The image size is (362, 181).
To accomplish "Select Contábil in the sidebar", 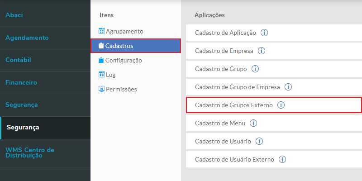I will [18, 60].
